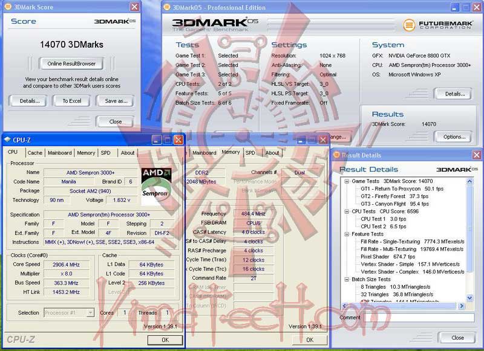Click scroll left arrow in Result Details list
This screenshot has height=351, width=484.
tap(345, 306)
